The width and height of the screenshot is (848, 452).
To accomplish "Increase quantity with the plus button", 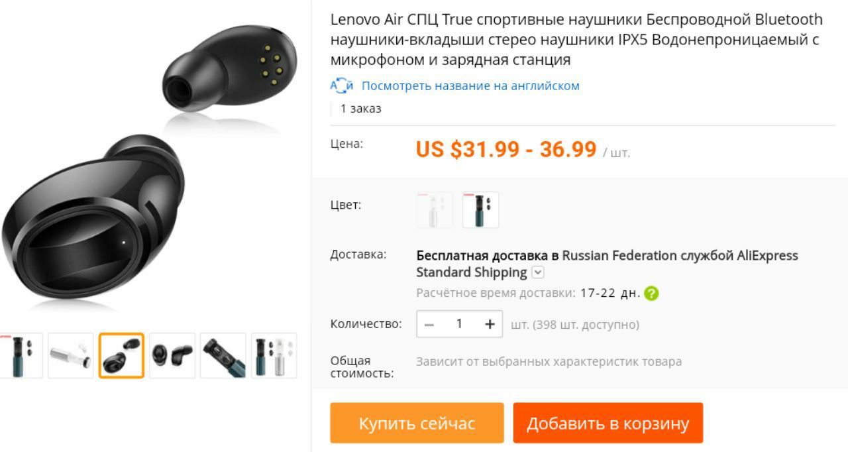I will pyautogui.click(x=490, y=324).
